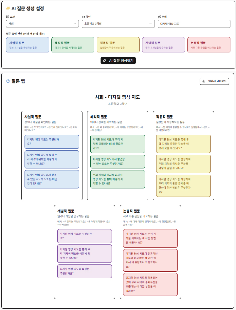This screenshot has height=310, width=236.
Task: Click the graduation cap icon next to 학년
Action: [x=83, y=17]
